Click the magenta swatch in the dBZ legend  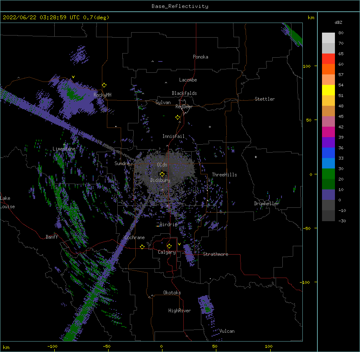coord(328,132)
